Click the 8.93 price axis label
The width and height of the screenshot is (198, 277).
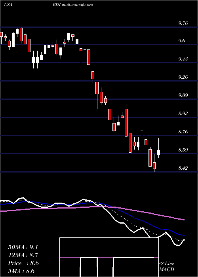coord(183,114)
